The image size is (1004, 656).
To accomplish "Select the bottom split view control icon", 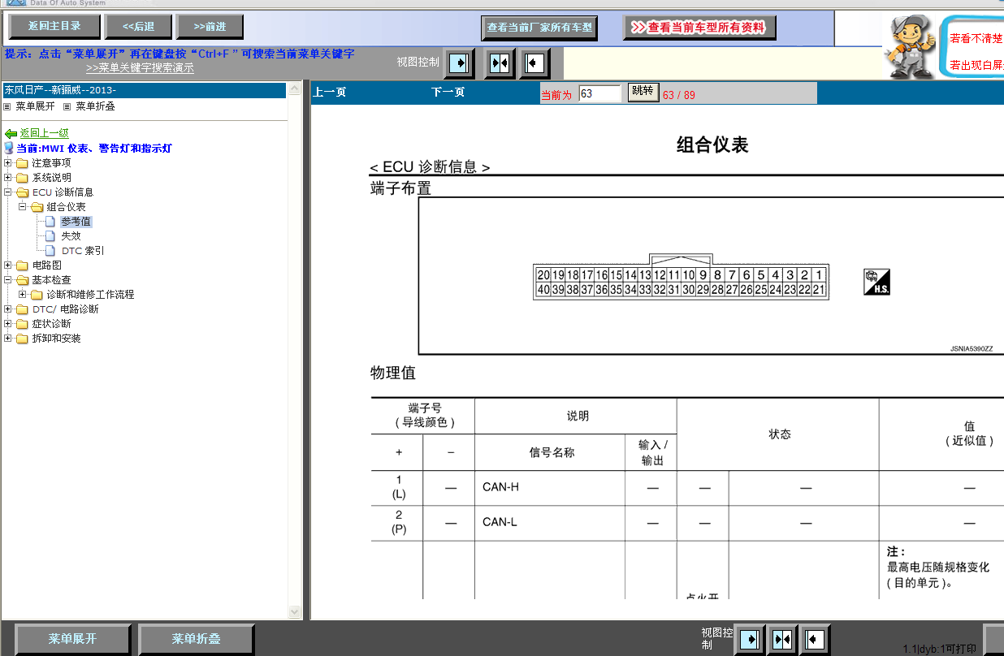I will 783,640.
